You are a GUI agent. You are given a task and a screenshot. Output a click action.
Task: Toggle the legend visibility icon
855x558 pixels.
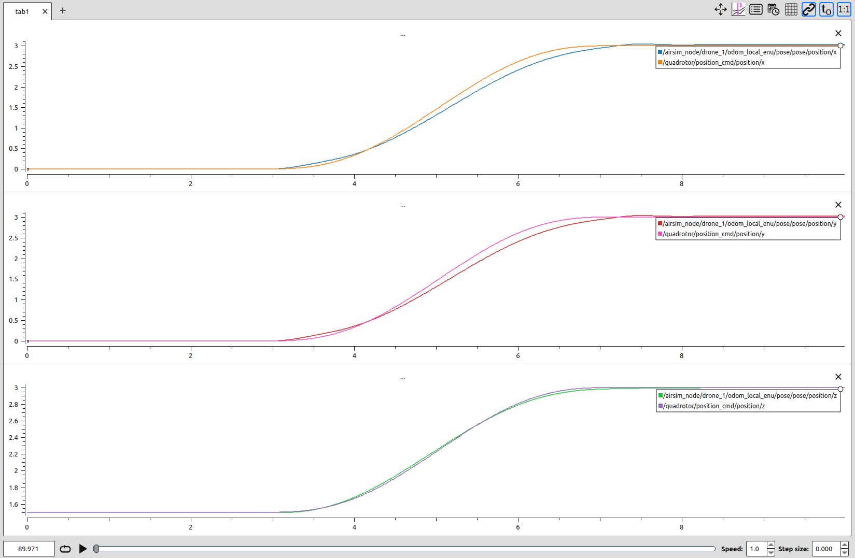(x=756, y=9)
